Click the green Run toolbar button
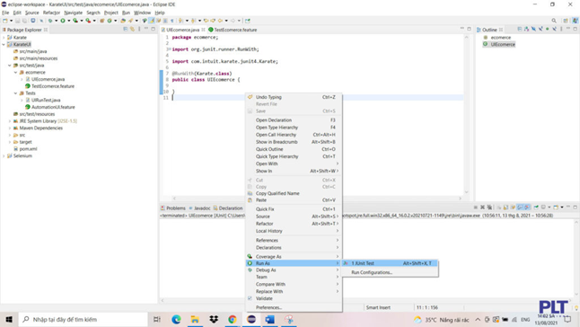 pyautogui.click(x=63, y=21)
